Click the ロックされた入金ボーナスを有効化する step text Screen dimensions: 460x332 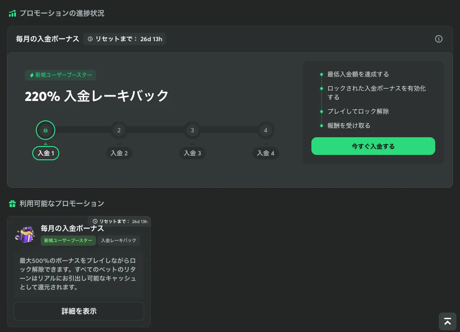click(x=376, y=93)
